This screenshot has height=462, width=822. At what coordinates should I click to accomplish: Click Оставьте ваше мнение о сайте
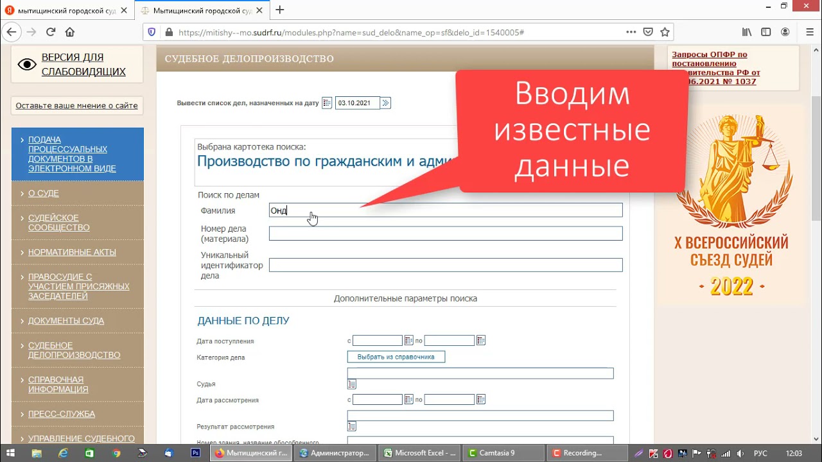pos(76,105)
